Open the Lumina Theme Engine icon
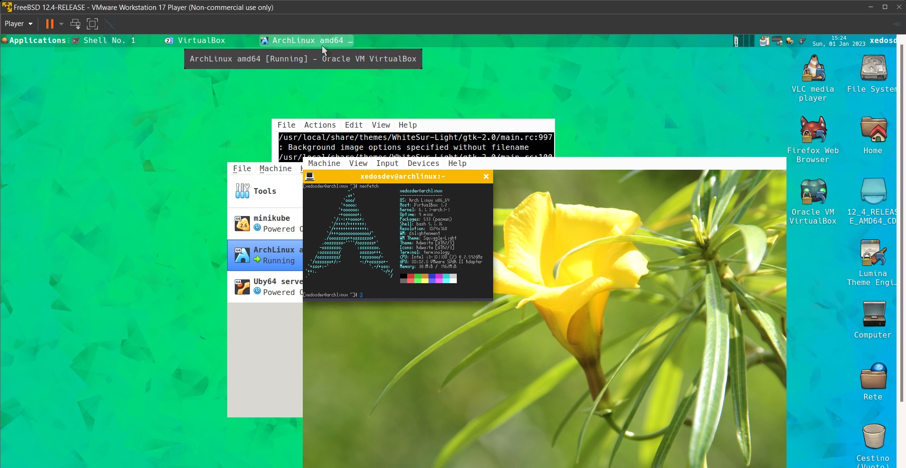This screenshot has height=468, width=906. (872, 261)
